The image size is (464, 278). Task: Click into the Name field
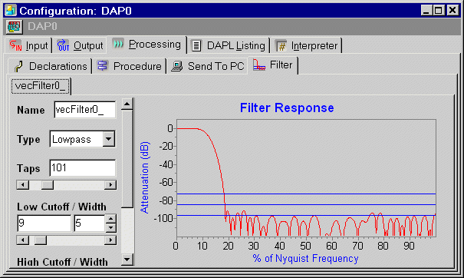point(85,110)
